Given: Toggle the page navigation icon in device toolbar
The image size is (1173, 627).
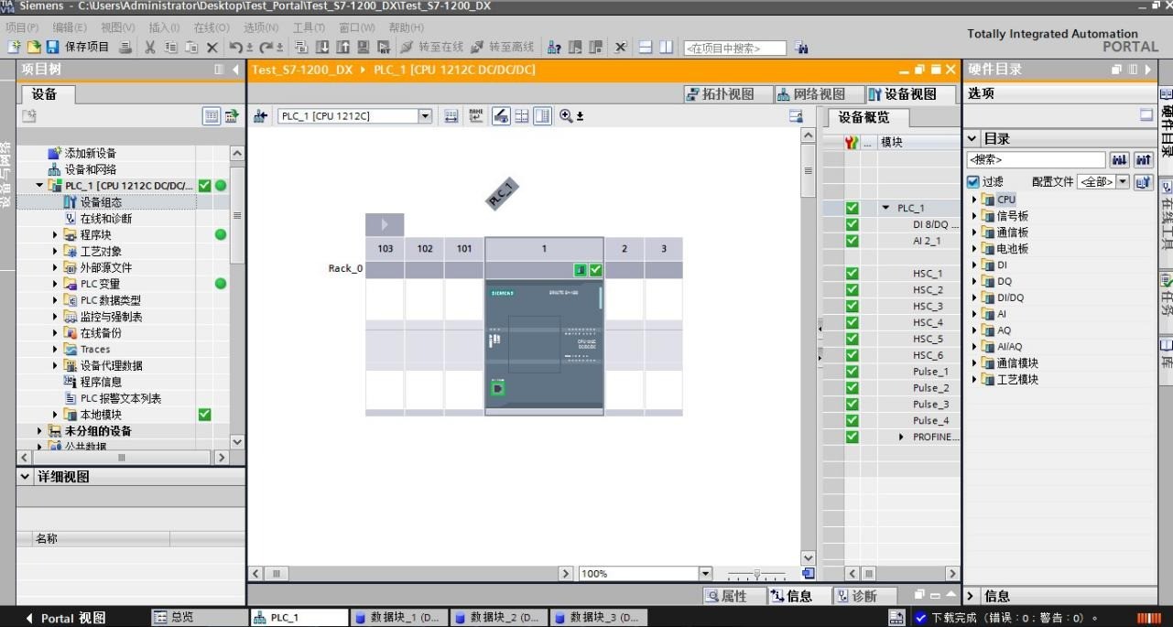Looking at the screenshot, I should pos(522,115).
